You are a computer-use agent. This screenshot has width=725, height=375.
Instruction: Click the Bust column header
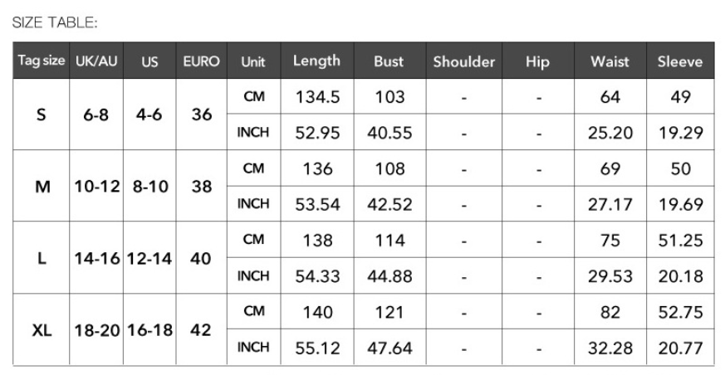[x=389, y=61]
